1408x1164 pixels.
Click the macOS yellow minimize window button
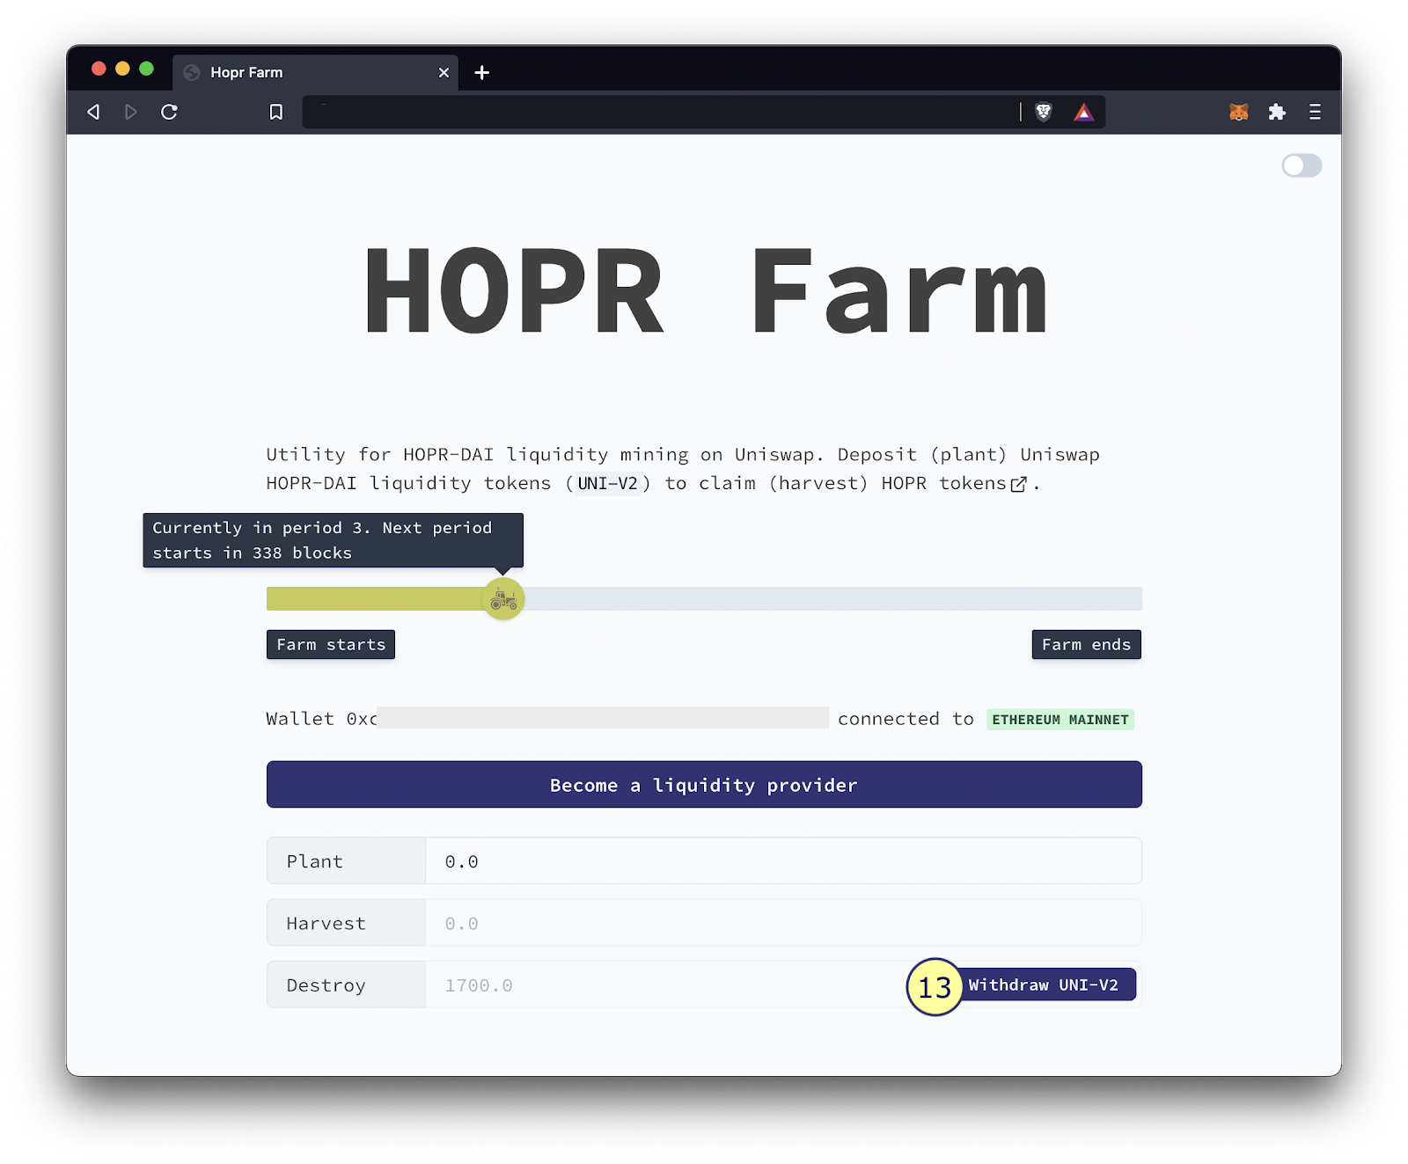(x=122, y=69)
